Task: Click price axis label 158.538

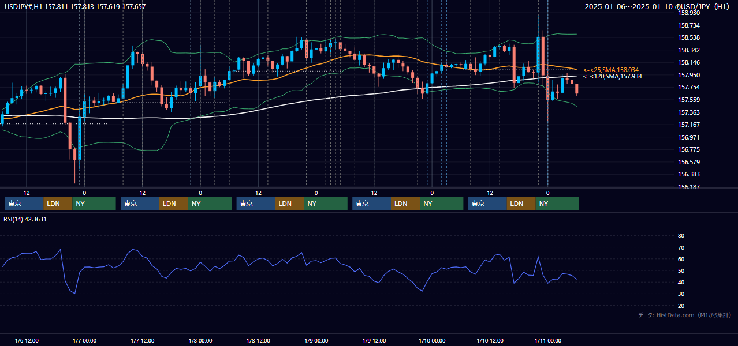Action: (x=689, y=37)
